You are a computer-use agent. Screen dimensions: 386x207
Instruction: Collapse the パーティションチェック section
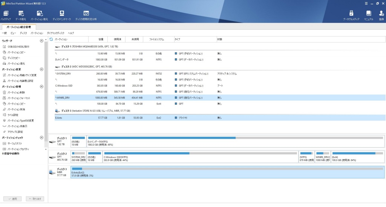pyautogui.click(x=41, y=138)
